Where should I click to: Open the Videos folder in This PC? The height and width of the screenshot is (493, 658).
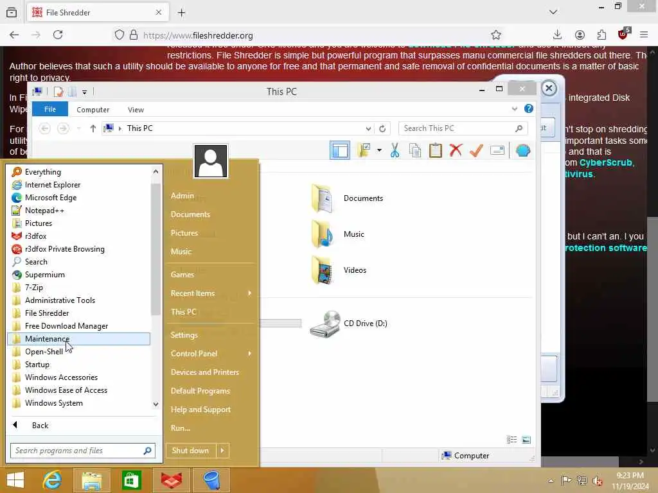pos(339,270)
